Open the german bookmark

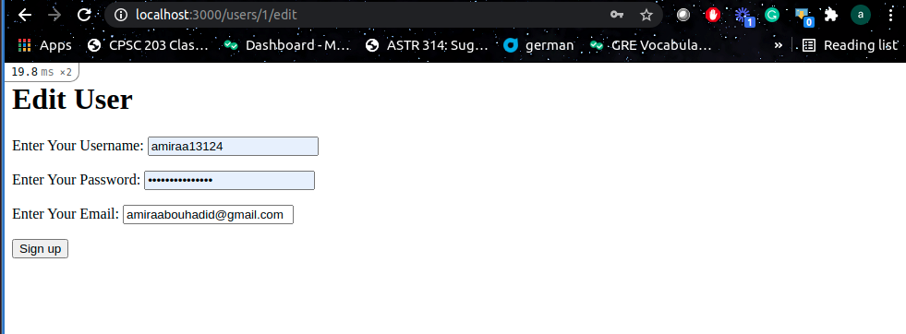(538, 45)
